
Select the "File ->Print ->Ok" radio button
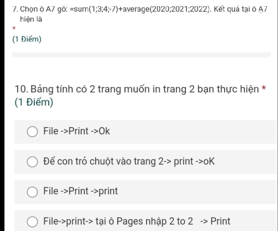(x=32, y=132)
